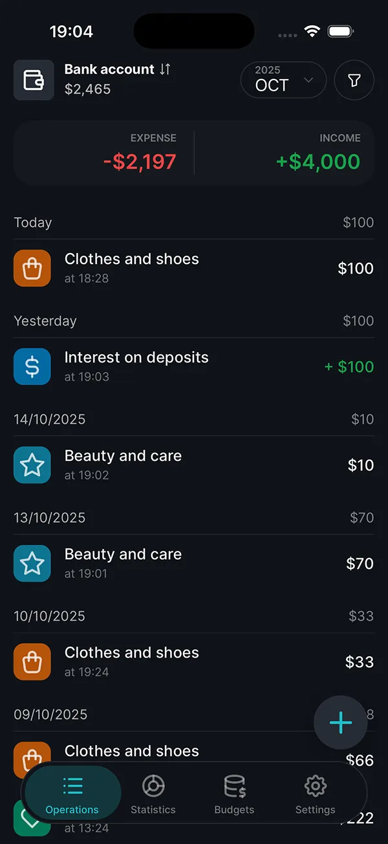Select the green Income total +$4,000
Image resolution: width=388 pixels, height=844 pixels.
pyautogui.click(x=318, y=161)
